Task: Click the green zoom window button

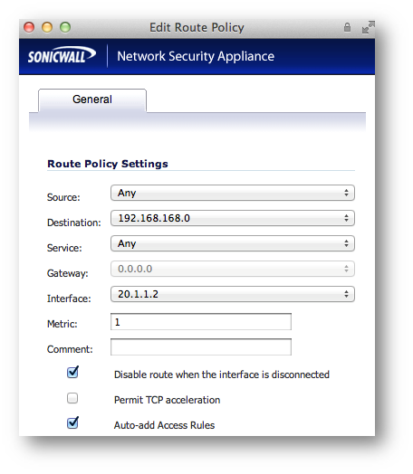Action: pyautogui.click(x=65, y=27)
